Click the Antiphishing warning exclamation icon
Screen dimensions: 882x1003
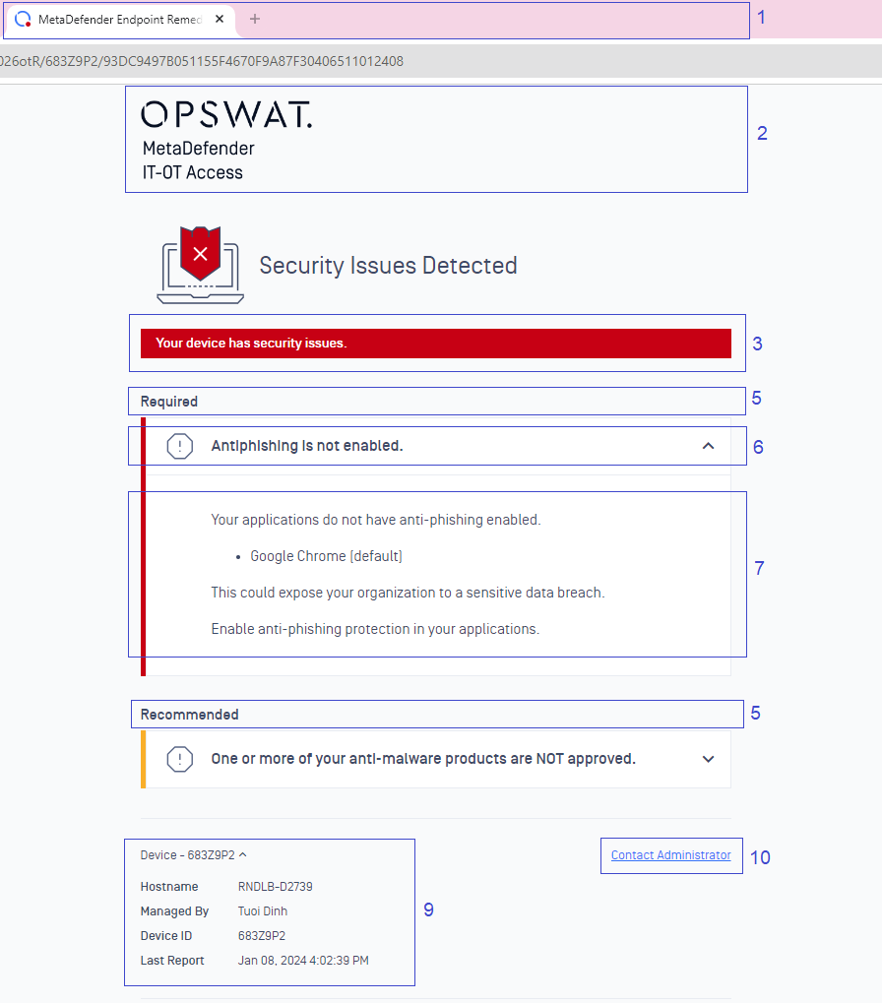point(180,446)
